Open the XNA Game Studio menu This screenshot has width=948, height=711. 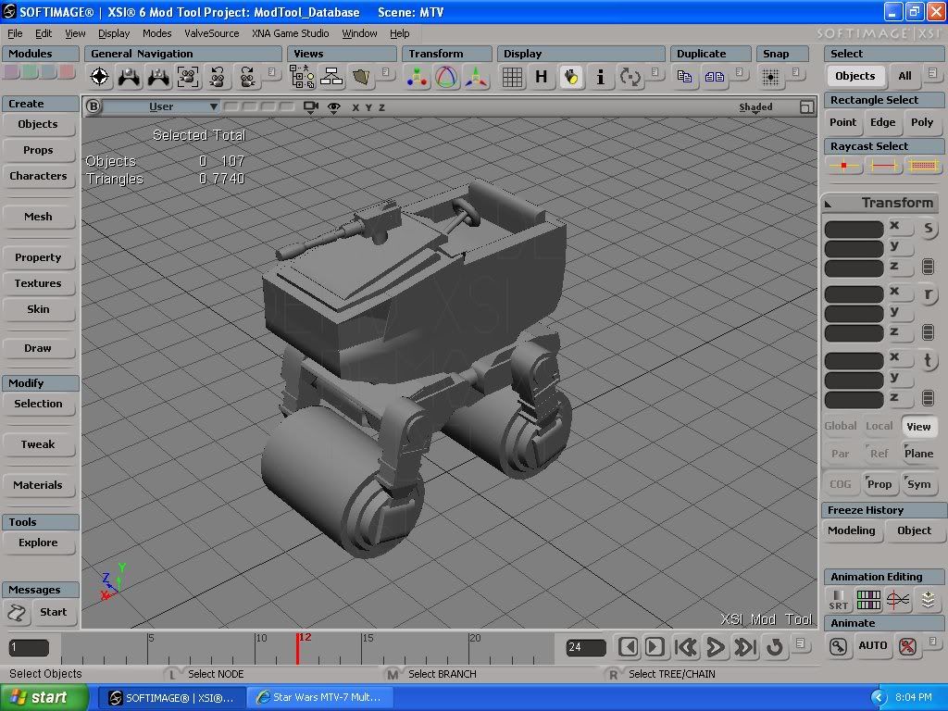(290, 33)
